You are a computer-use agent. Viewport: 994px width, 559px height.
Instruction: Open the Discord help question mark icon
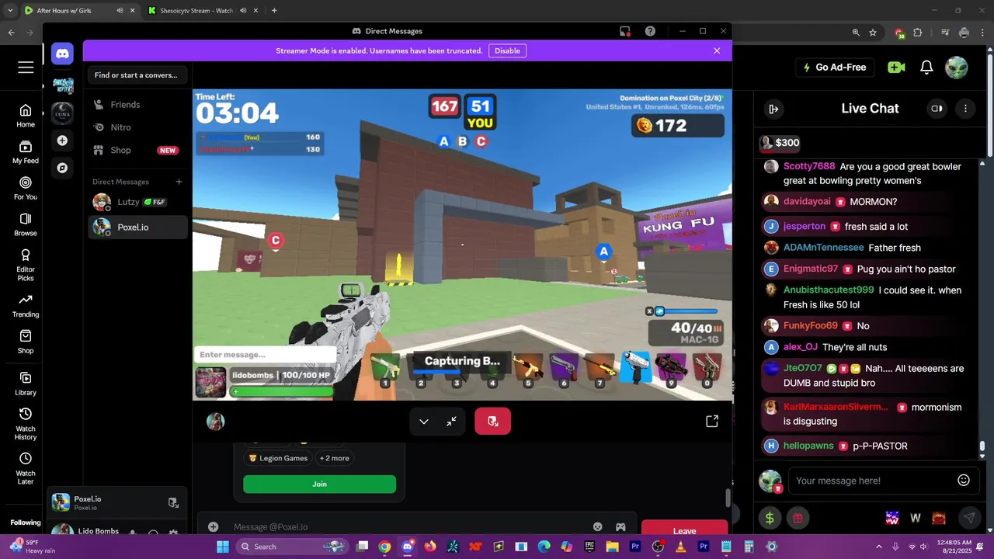650,31
